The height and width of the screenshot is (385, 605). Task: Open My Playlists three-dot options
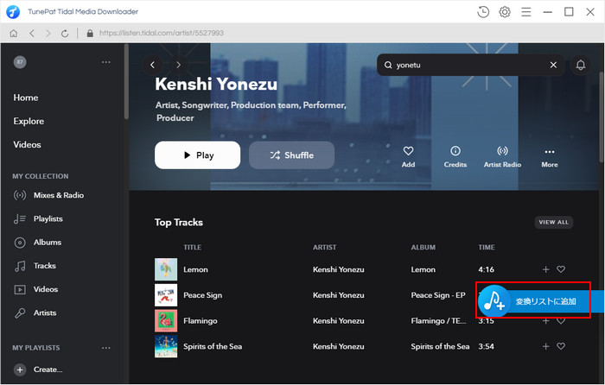106,348
